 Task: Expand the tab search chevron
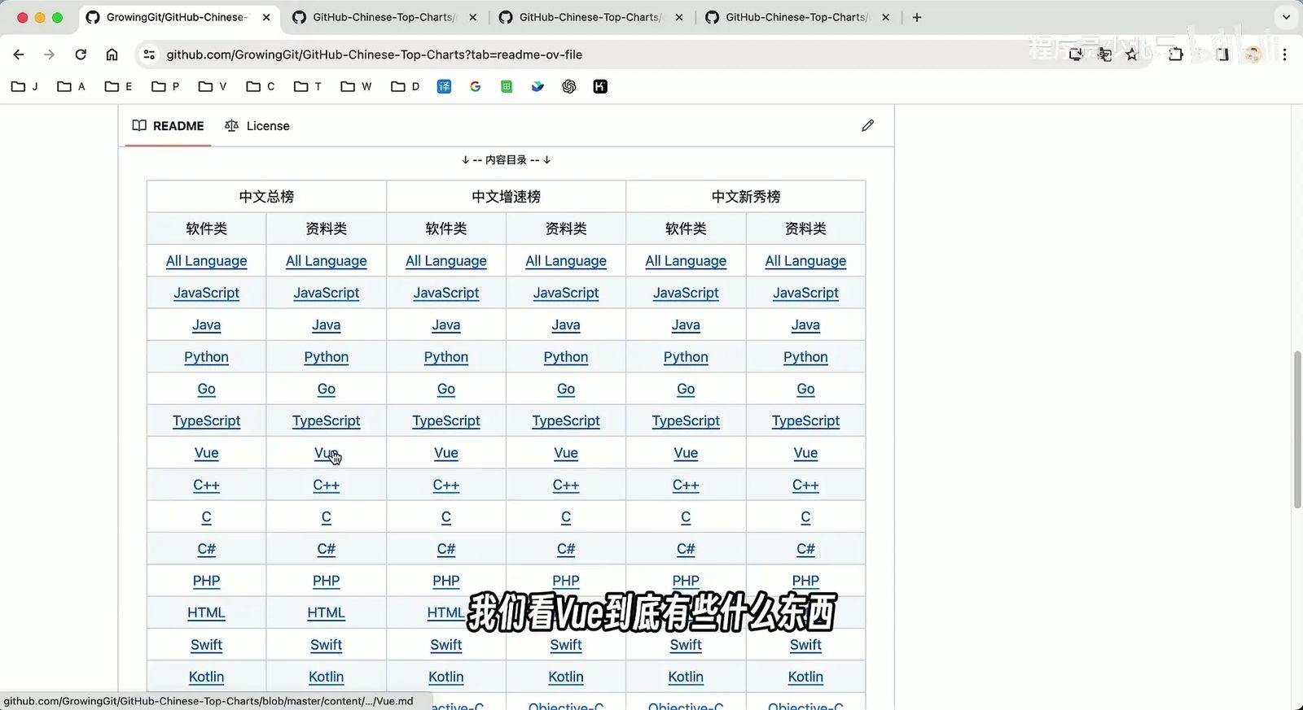coord(1287,17)
